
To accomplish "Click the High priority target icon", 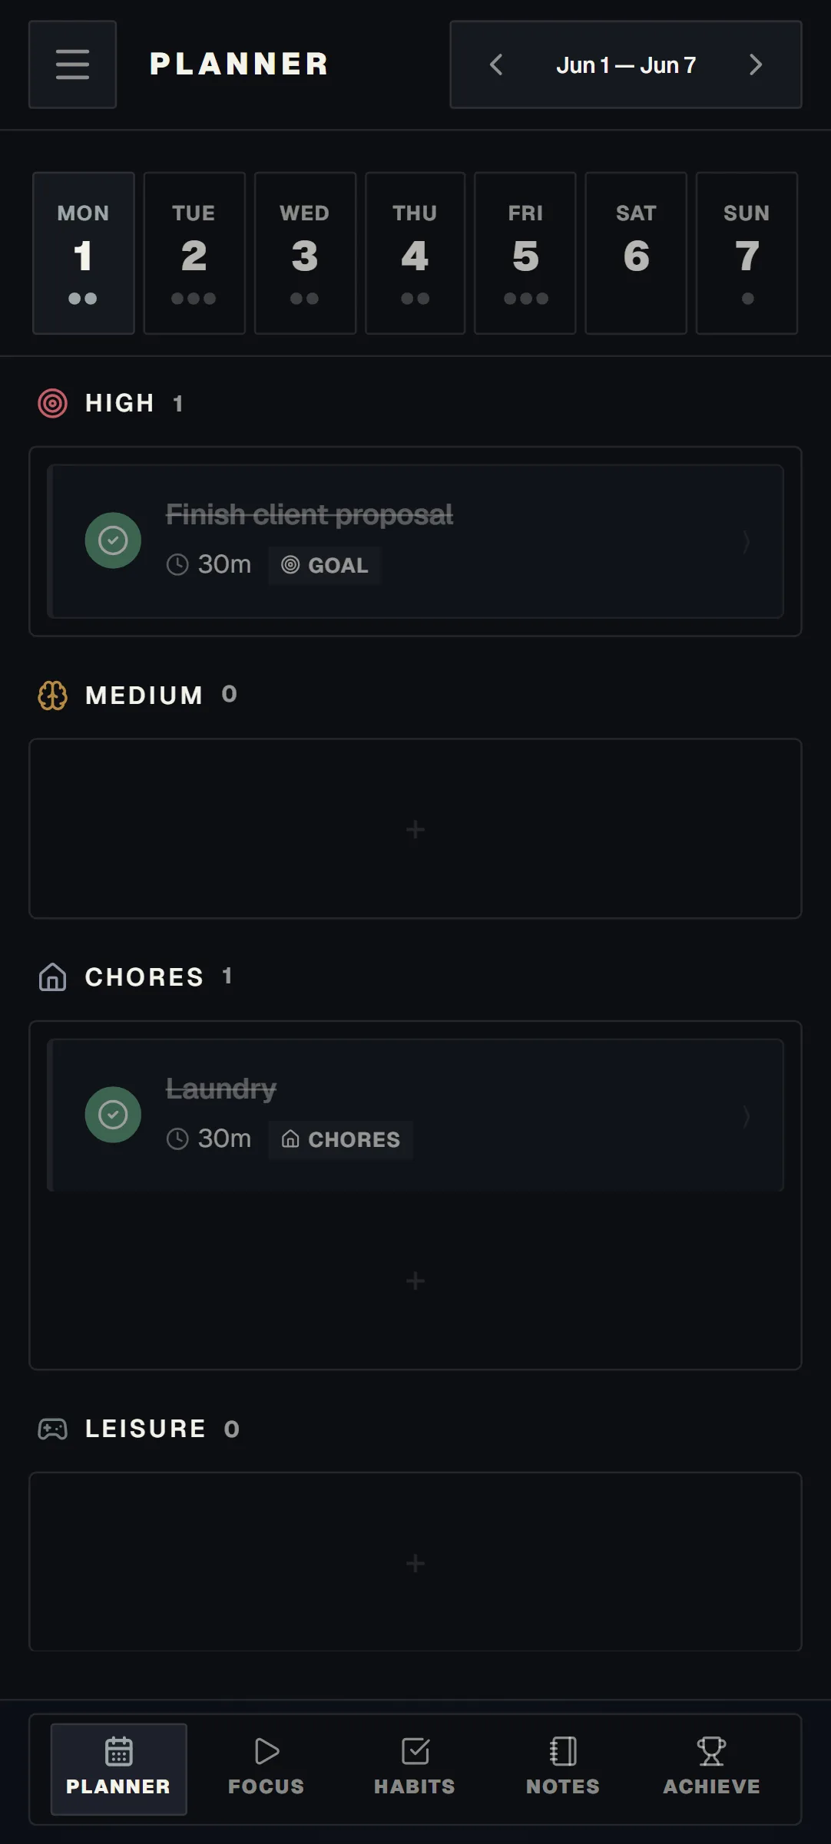I will [52, 403].
